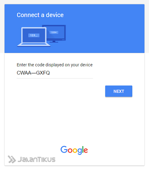
Task: Click the label Enter the code displayed on your device
Action: (x=55, y=65)
